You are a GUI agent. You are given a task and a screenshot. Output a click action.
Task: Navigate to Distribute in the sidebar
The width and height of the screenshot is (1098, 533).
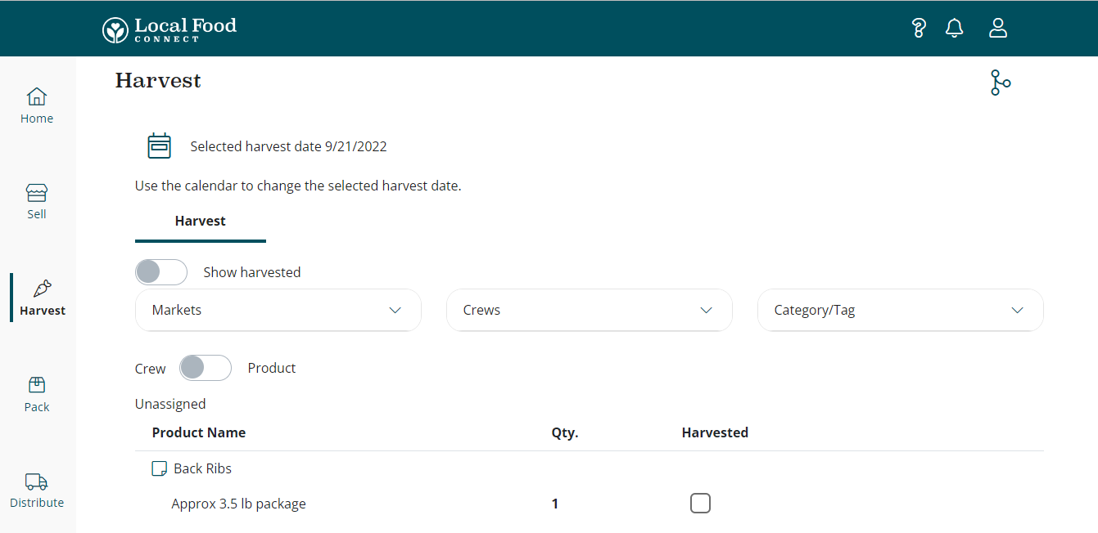click(x=37, y=490)
